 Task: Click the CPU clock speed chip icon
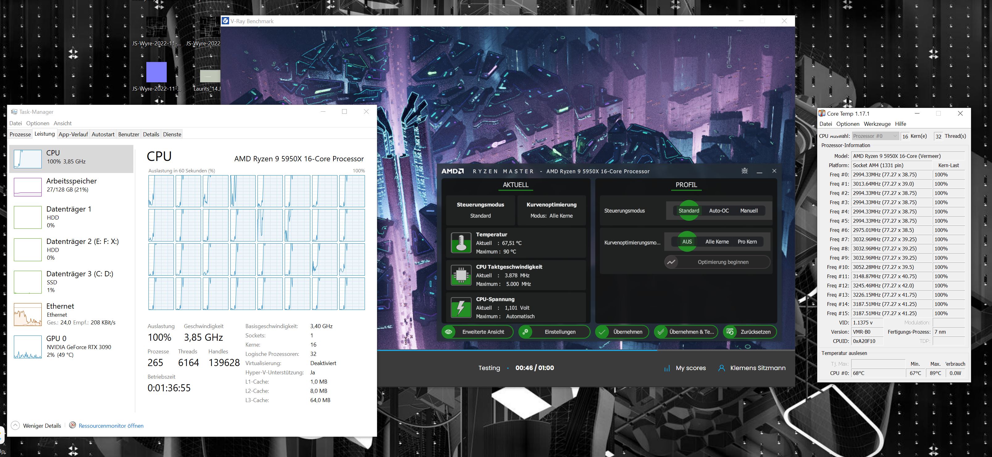click(461, 275)
